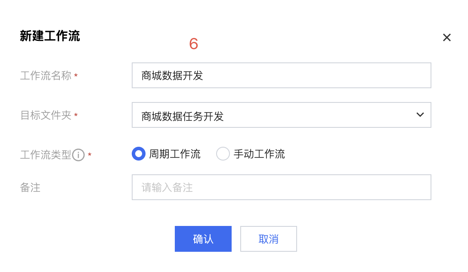Image resolution: width=468 pixels, height=272 pixels.
Task: Select the 周期工作流 radio button
Action: tap(139, 154)
